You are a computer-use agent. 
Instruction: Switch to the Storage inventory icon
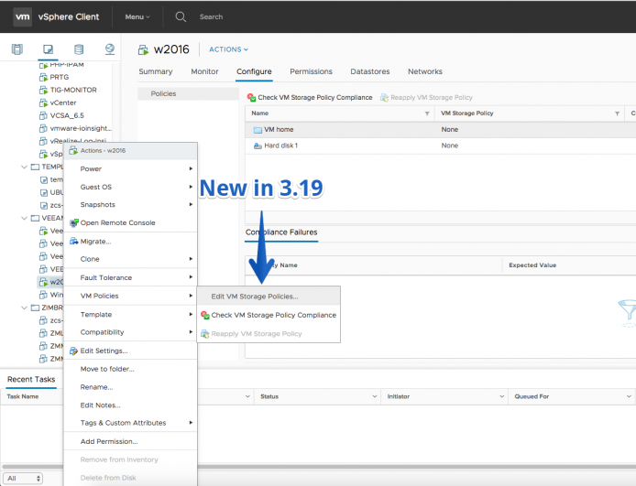pyautogui.click(x=79, y=49)
